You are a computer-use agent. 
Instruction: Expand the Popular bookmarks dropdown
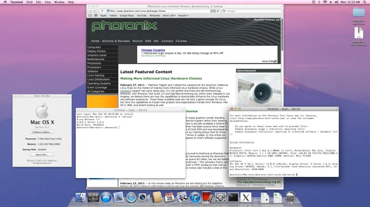(x=183, y=15)
